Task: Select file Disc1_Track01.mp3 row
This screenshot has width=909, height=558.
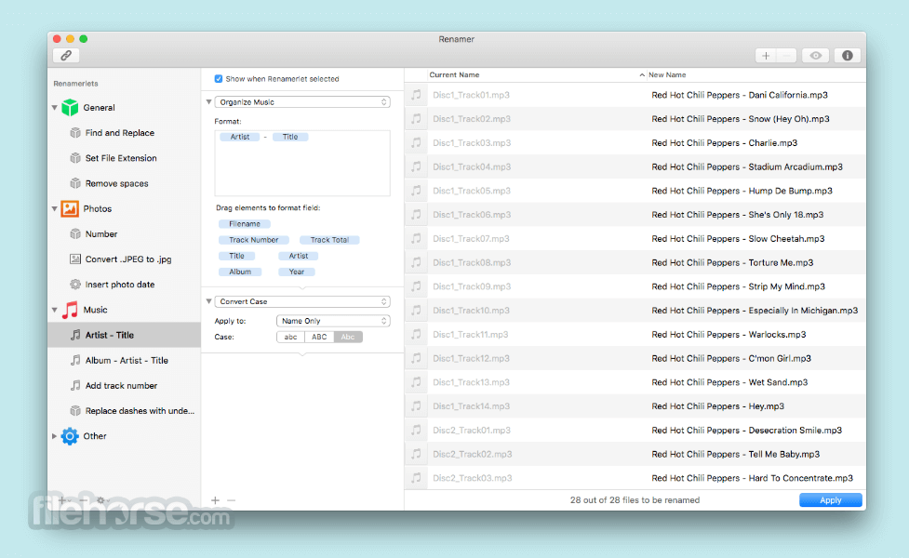Action: click(635, 95)
